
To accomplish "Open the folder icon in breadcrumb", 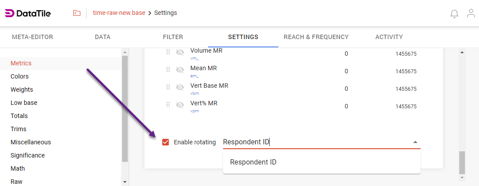I will (77, 13).
